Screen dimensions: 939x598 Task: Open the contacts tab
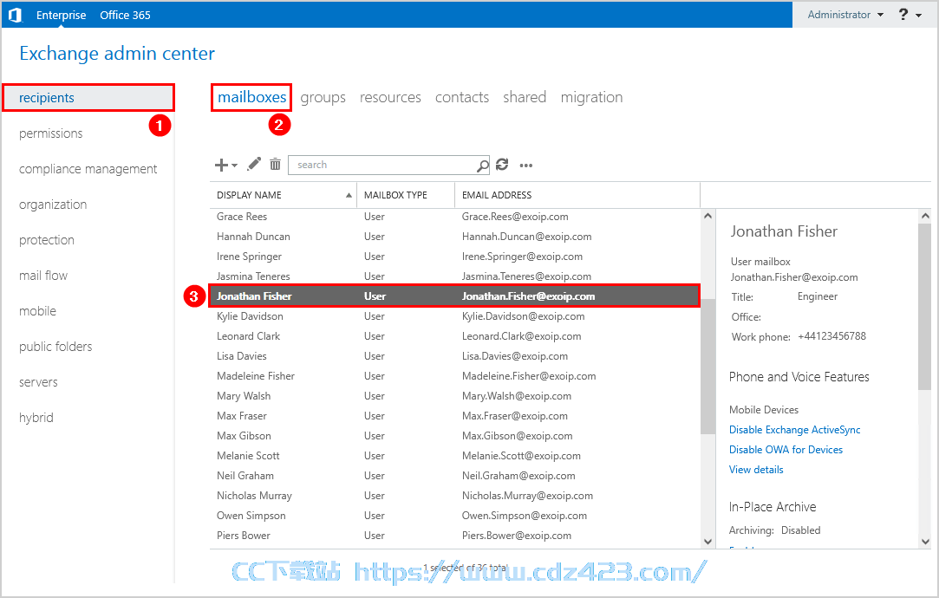tap(462, 97)
